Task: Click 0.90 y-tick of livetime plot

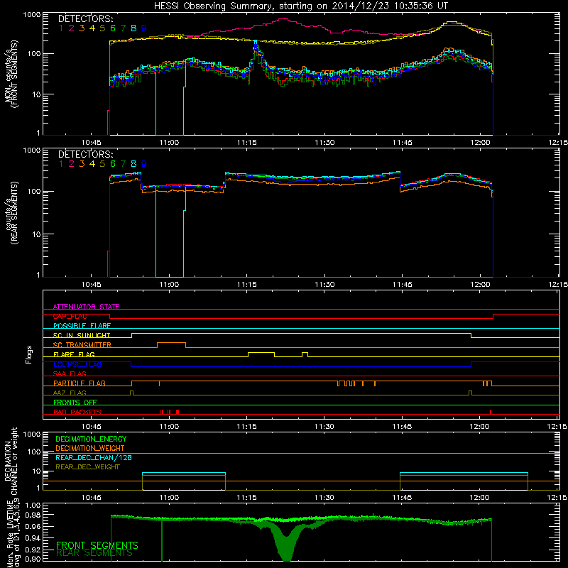Action: tap(33, 559)
